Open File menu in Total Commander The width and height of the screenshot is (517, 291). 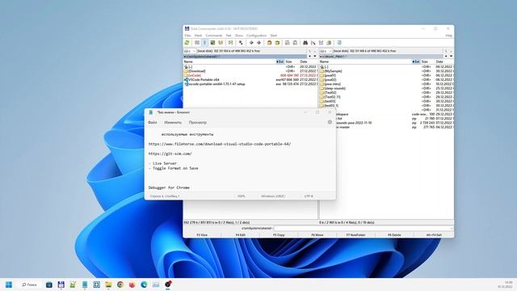(187, 36)
